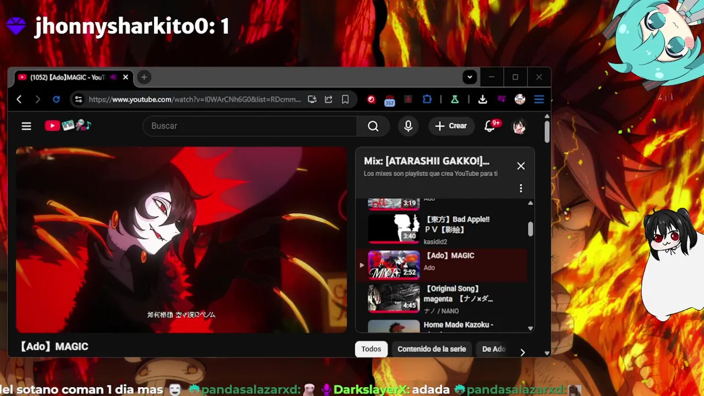
Task: Open YouTube guide hamburger menu
Action: (x=26, y=126)
